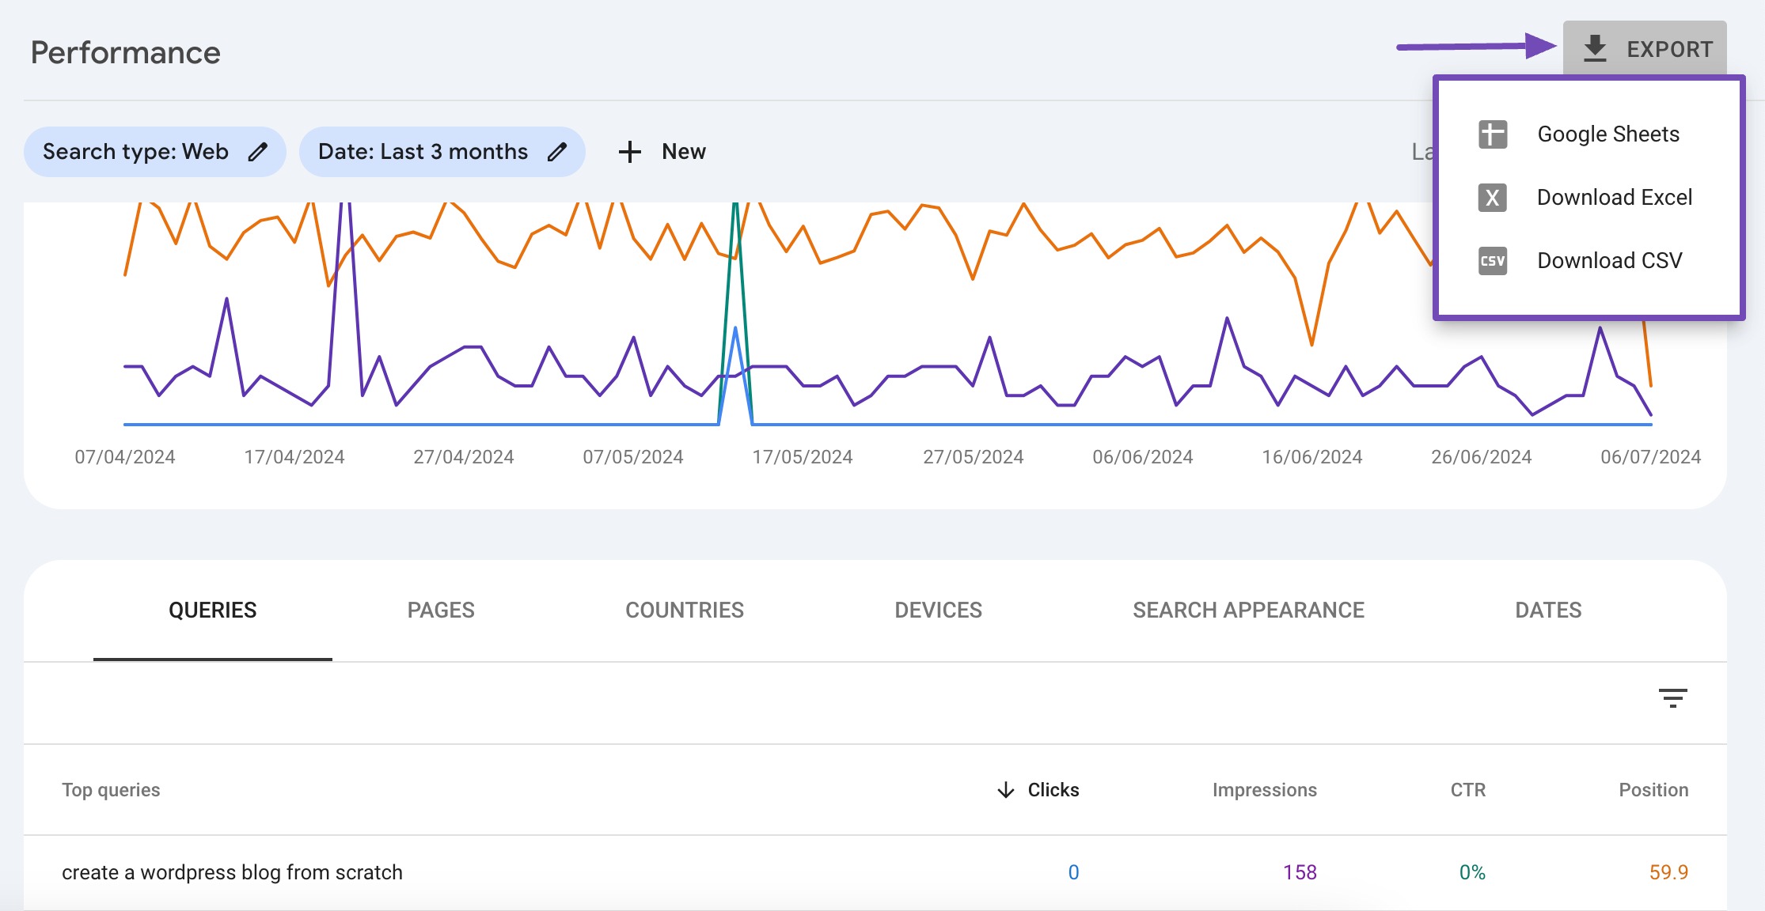Sort by Position column header
Viewport: 1765px width, 911px height.
click(x=1653, y=790)
